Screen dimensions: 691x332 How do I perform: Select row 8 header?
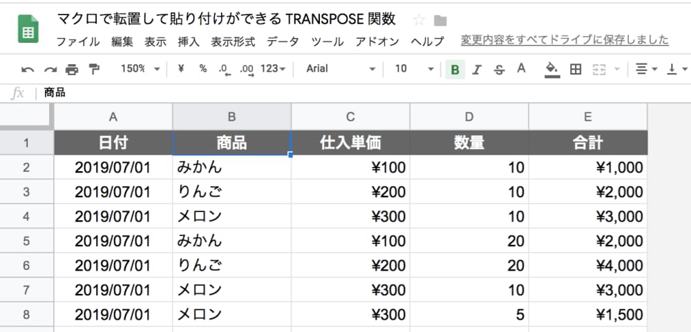(x=27, y=314)
